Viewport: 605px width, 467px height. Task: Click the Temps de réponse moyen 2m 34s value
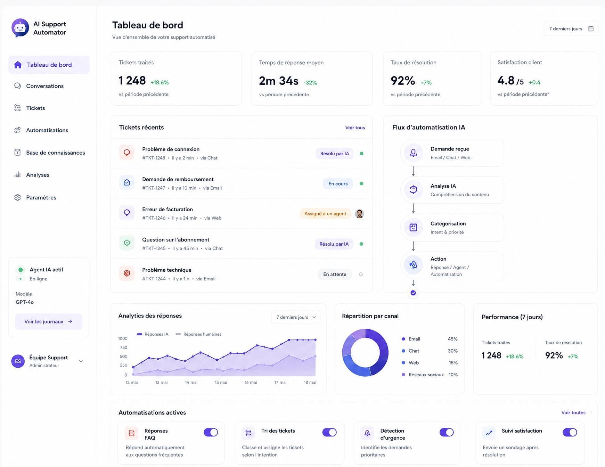[x=279, y=81]
